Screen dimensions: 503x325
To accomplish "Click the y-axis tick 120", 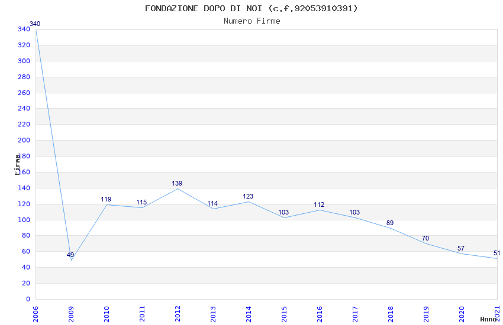I will click(24, 204).
